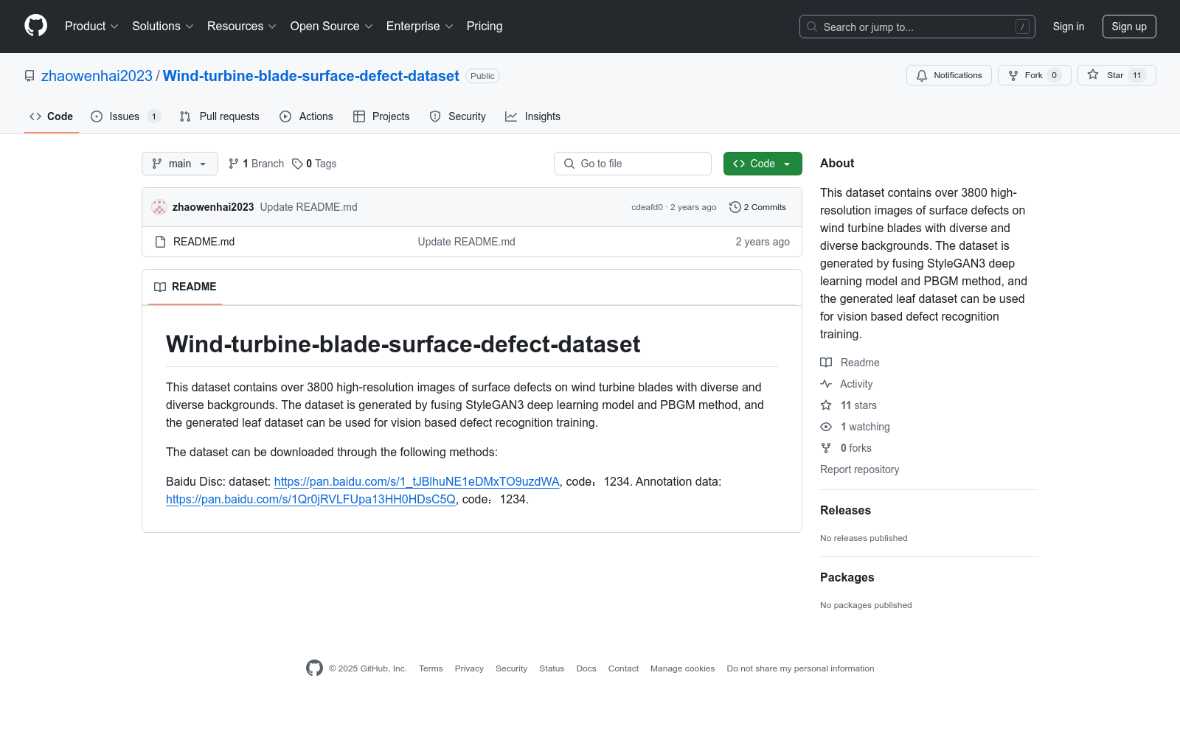Click the Activity pulse icon

point(826,384)
